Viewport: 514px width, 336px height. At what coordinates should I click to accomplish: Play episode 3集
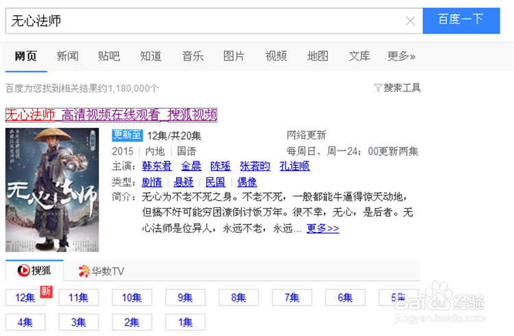tap(79, 322)
